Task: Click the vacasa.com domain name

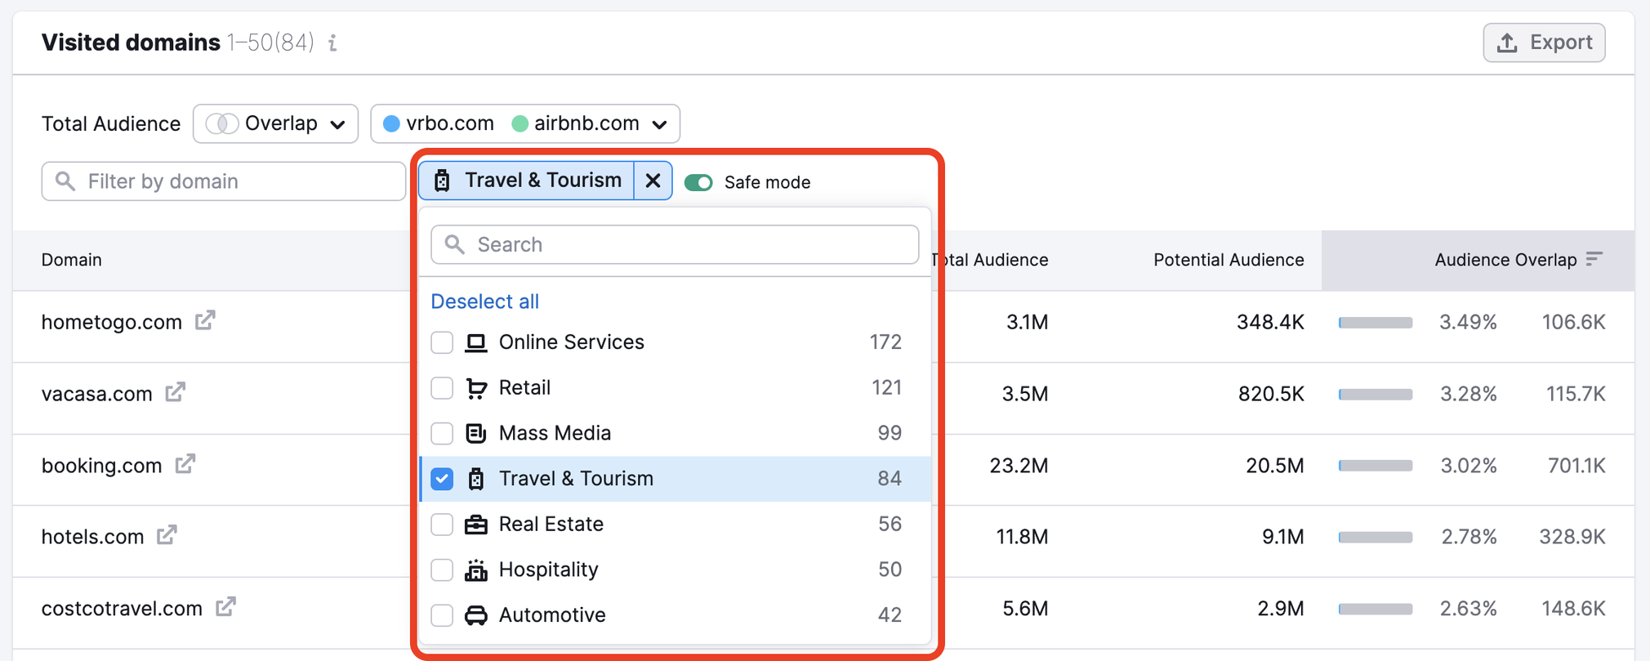Action: coord(97,394)
